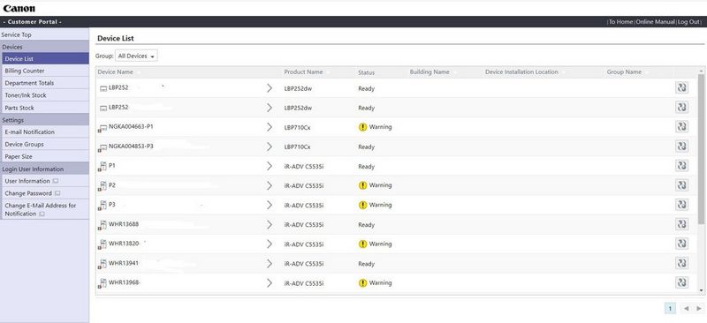
Task: Expand details chevron for iR-ADV P2
Action: 270,185
